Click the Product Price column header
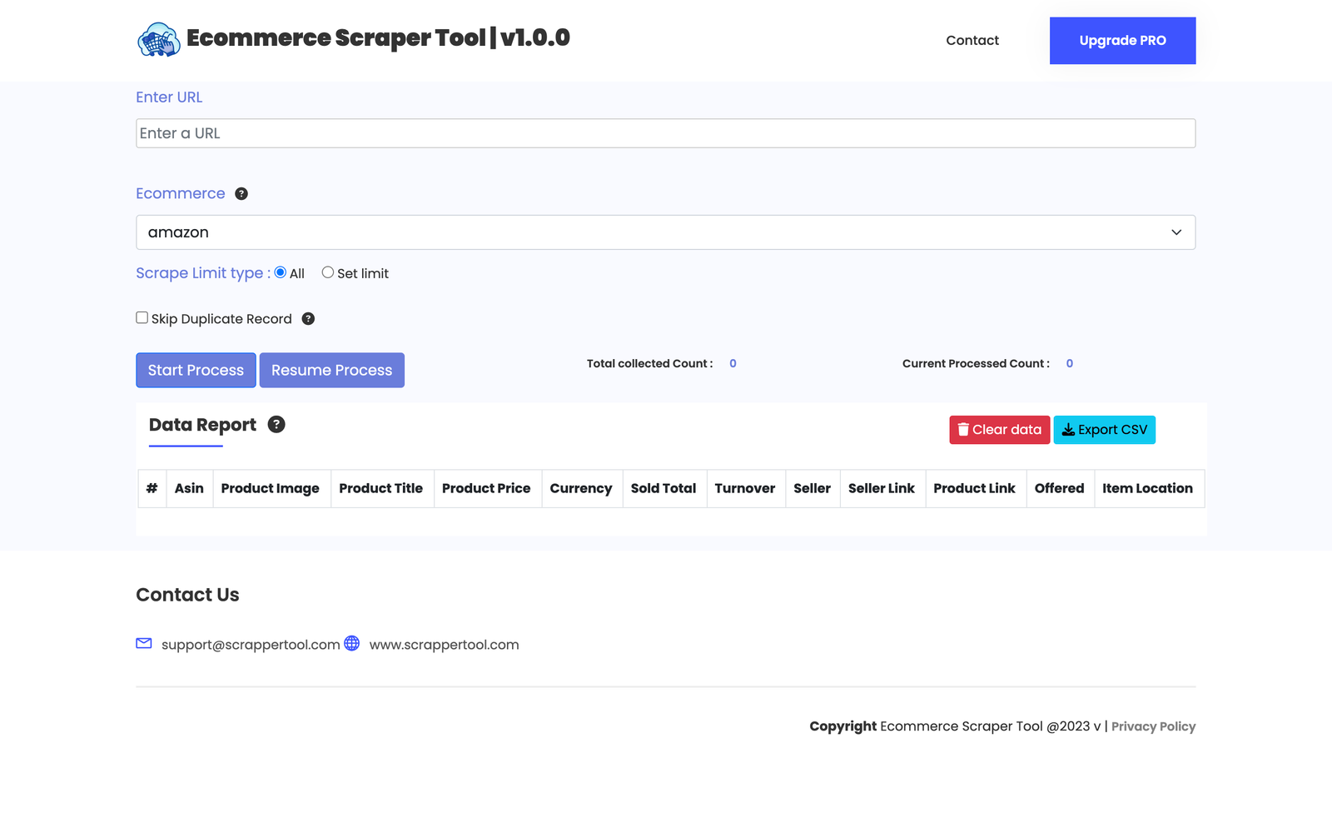Screen dimensions: 1332x833 [x=486, y=488]
